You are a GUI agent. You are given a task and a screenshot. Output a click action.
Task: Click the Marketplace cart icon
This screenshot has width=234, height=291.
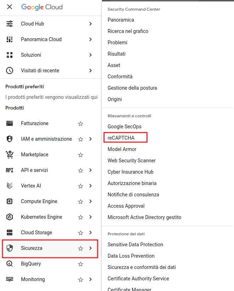pyautogui.click(x=10, y=155)
